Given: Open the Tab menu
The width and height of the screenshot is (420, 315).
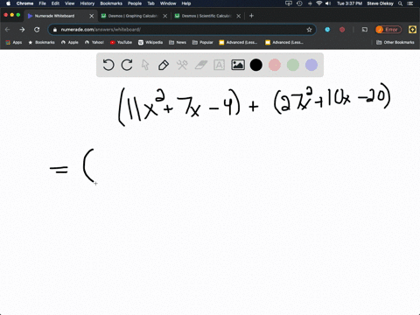Looking at the screenshot, I should point(150,3).
